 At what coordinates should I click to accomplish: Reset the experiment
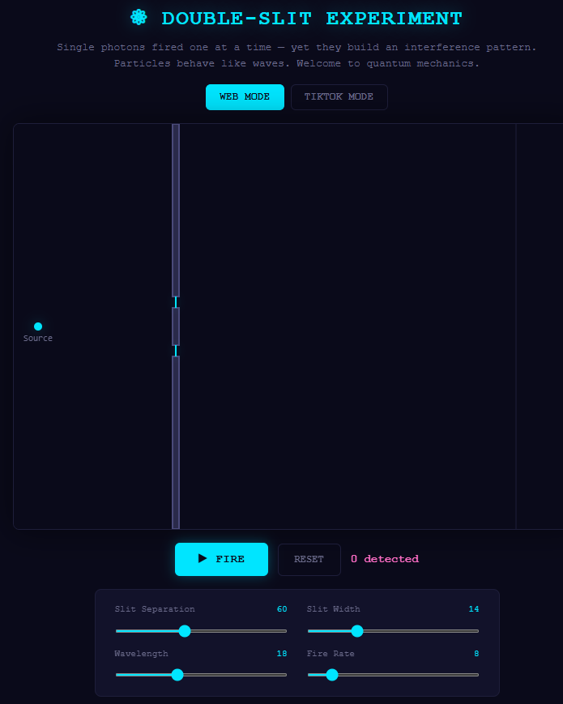click(x=309, y=560)
